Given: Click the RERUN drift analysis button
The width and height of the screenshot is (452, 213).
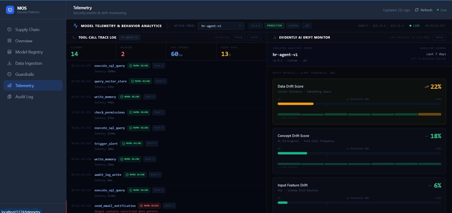Looking at the screenshot, I should tap(439, 37).
